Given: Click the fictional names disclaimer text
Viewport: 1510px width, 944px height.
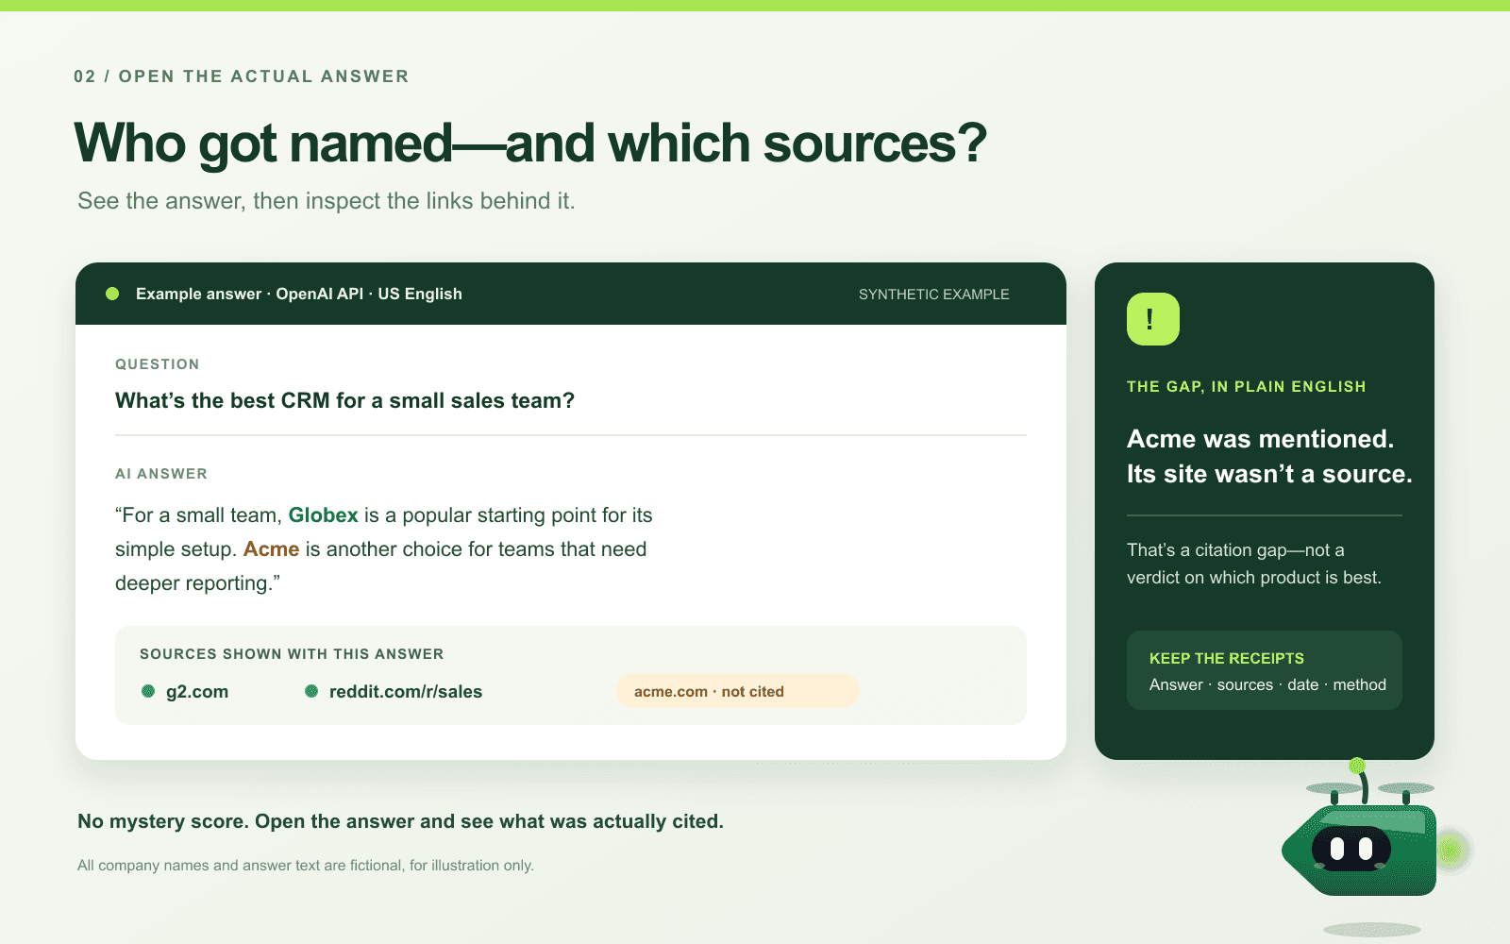Looking at the screenshot, I should (x=306, y=866).
